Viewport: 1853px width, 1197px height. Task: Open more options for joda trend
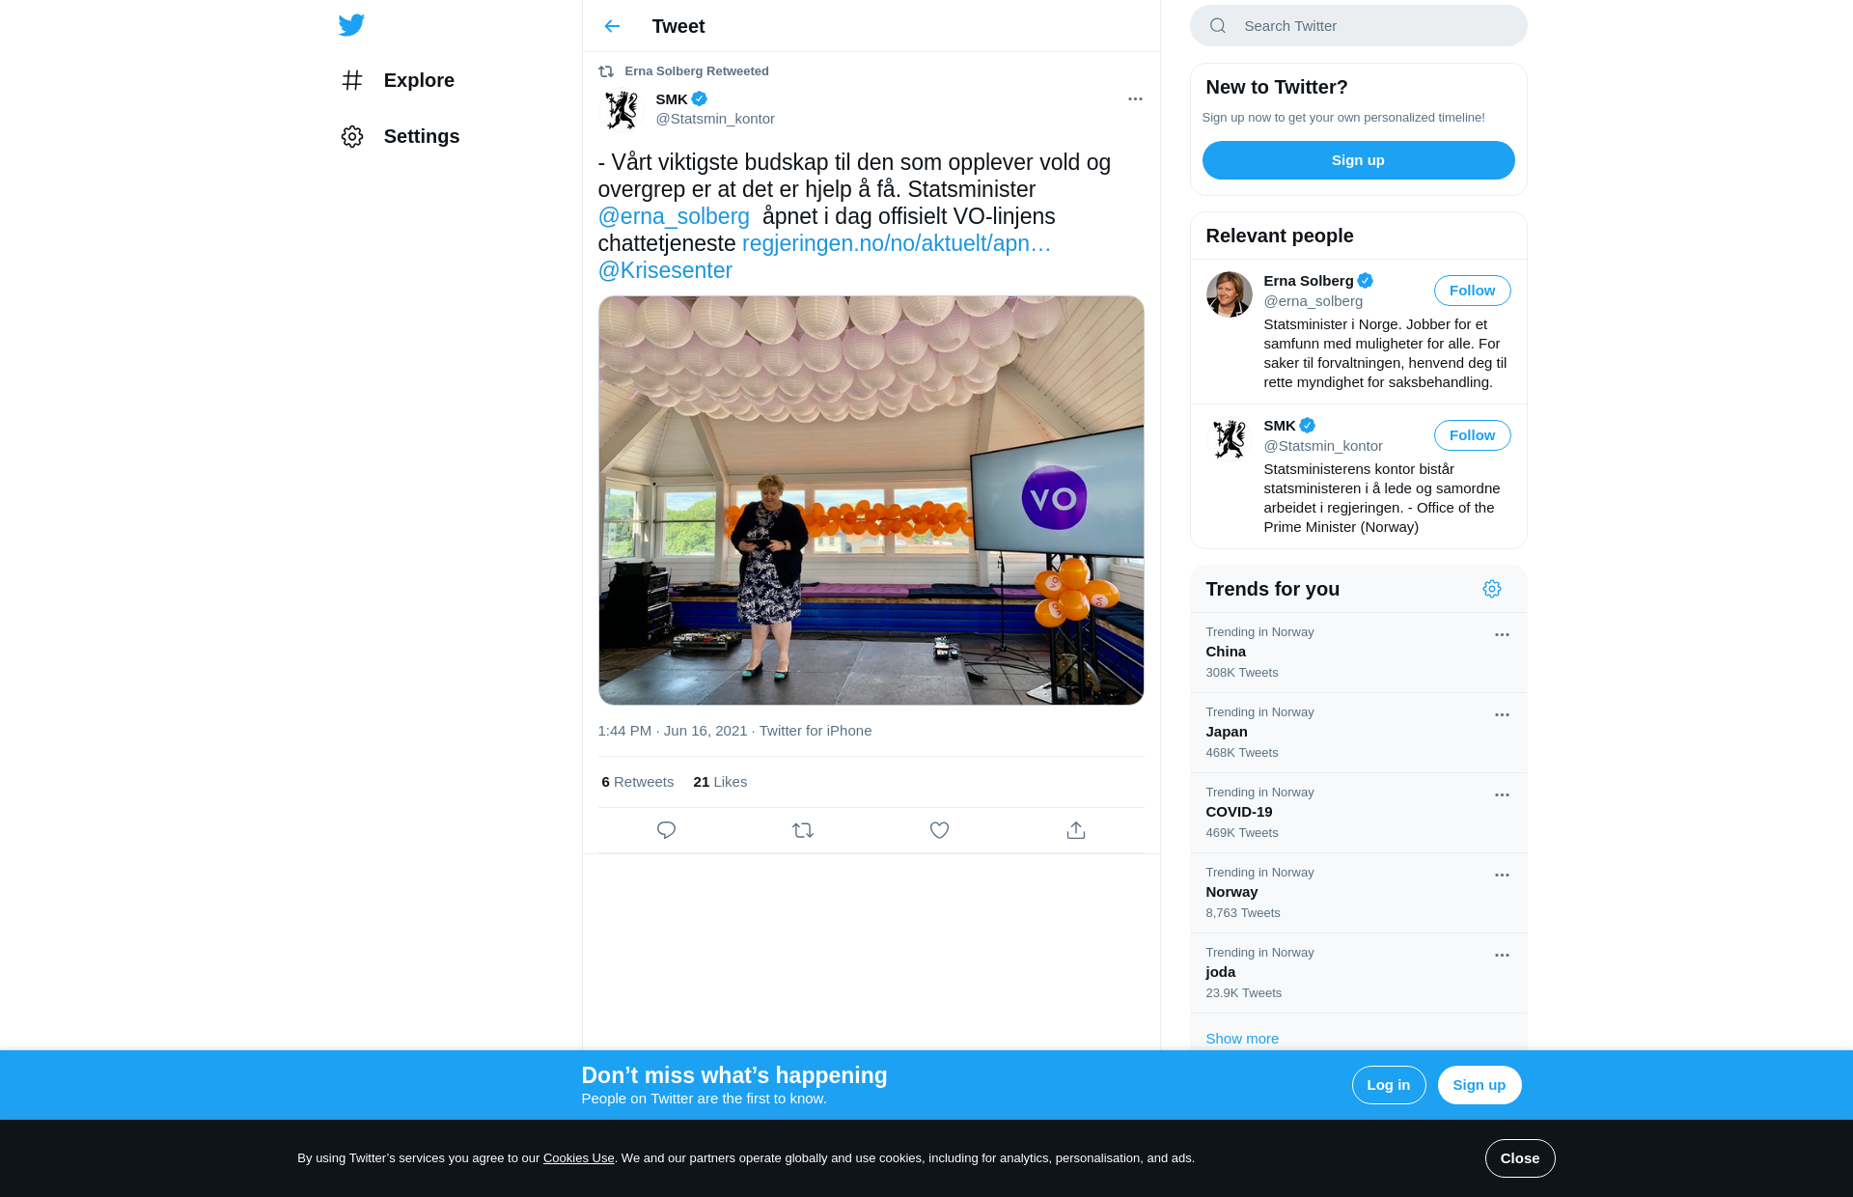point(1502,955)
